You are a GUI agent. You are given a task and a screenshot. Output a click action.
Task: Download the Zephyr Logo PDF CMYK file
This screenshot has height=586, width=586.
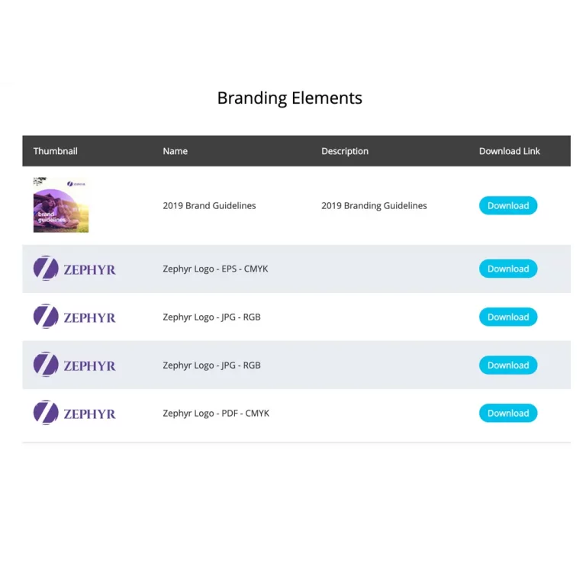[508, 413]
